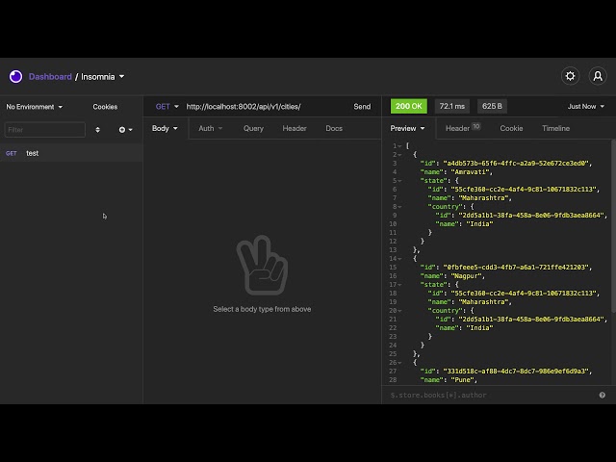Click the 625 B response size
This screenshot has width=616, height=462.
[492, 106]
